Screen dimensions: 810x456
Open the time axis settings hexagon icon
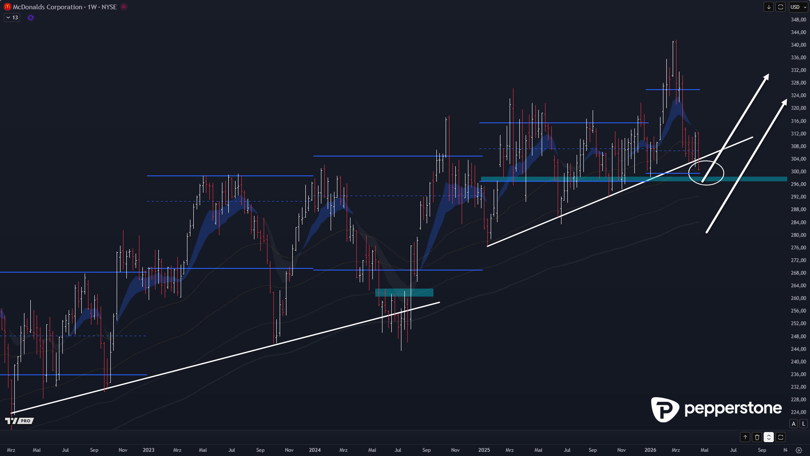coord(799,450)
